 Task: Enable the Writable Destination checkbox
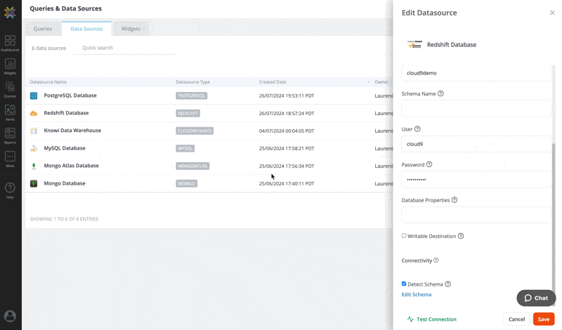[x=404, y=236]
